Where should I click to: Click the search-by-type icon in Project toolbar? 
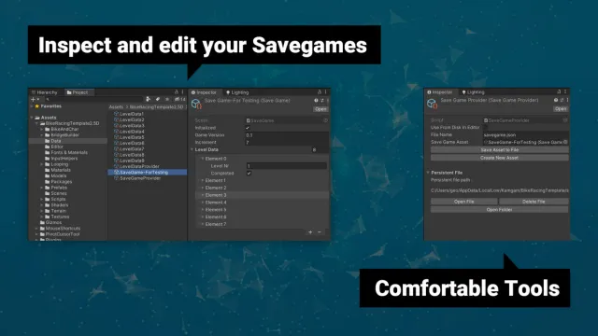click(149, 99)
